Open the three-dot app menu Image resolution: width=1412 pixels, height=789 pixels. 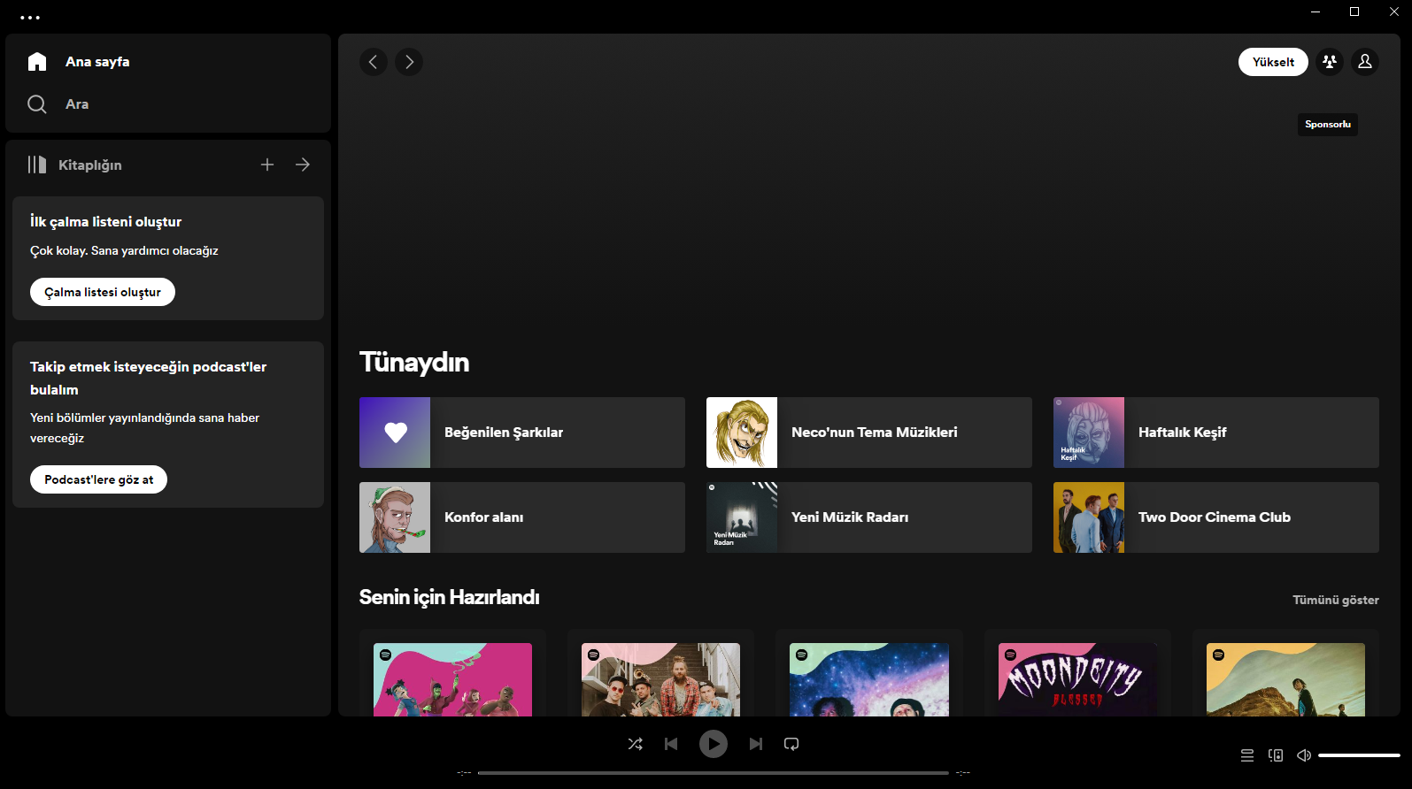30,17
